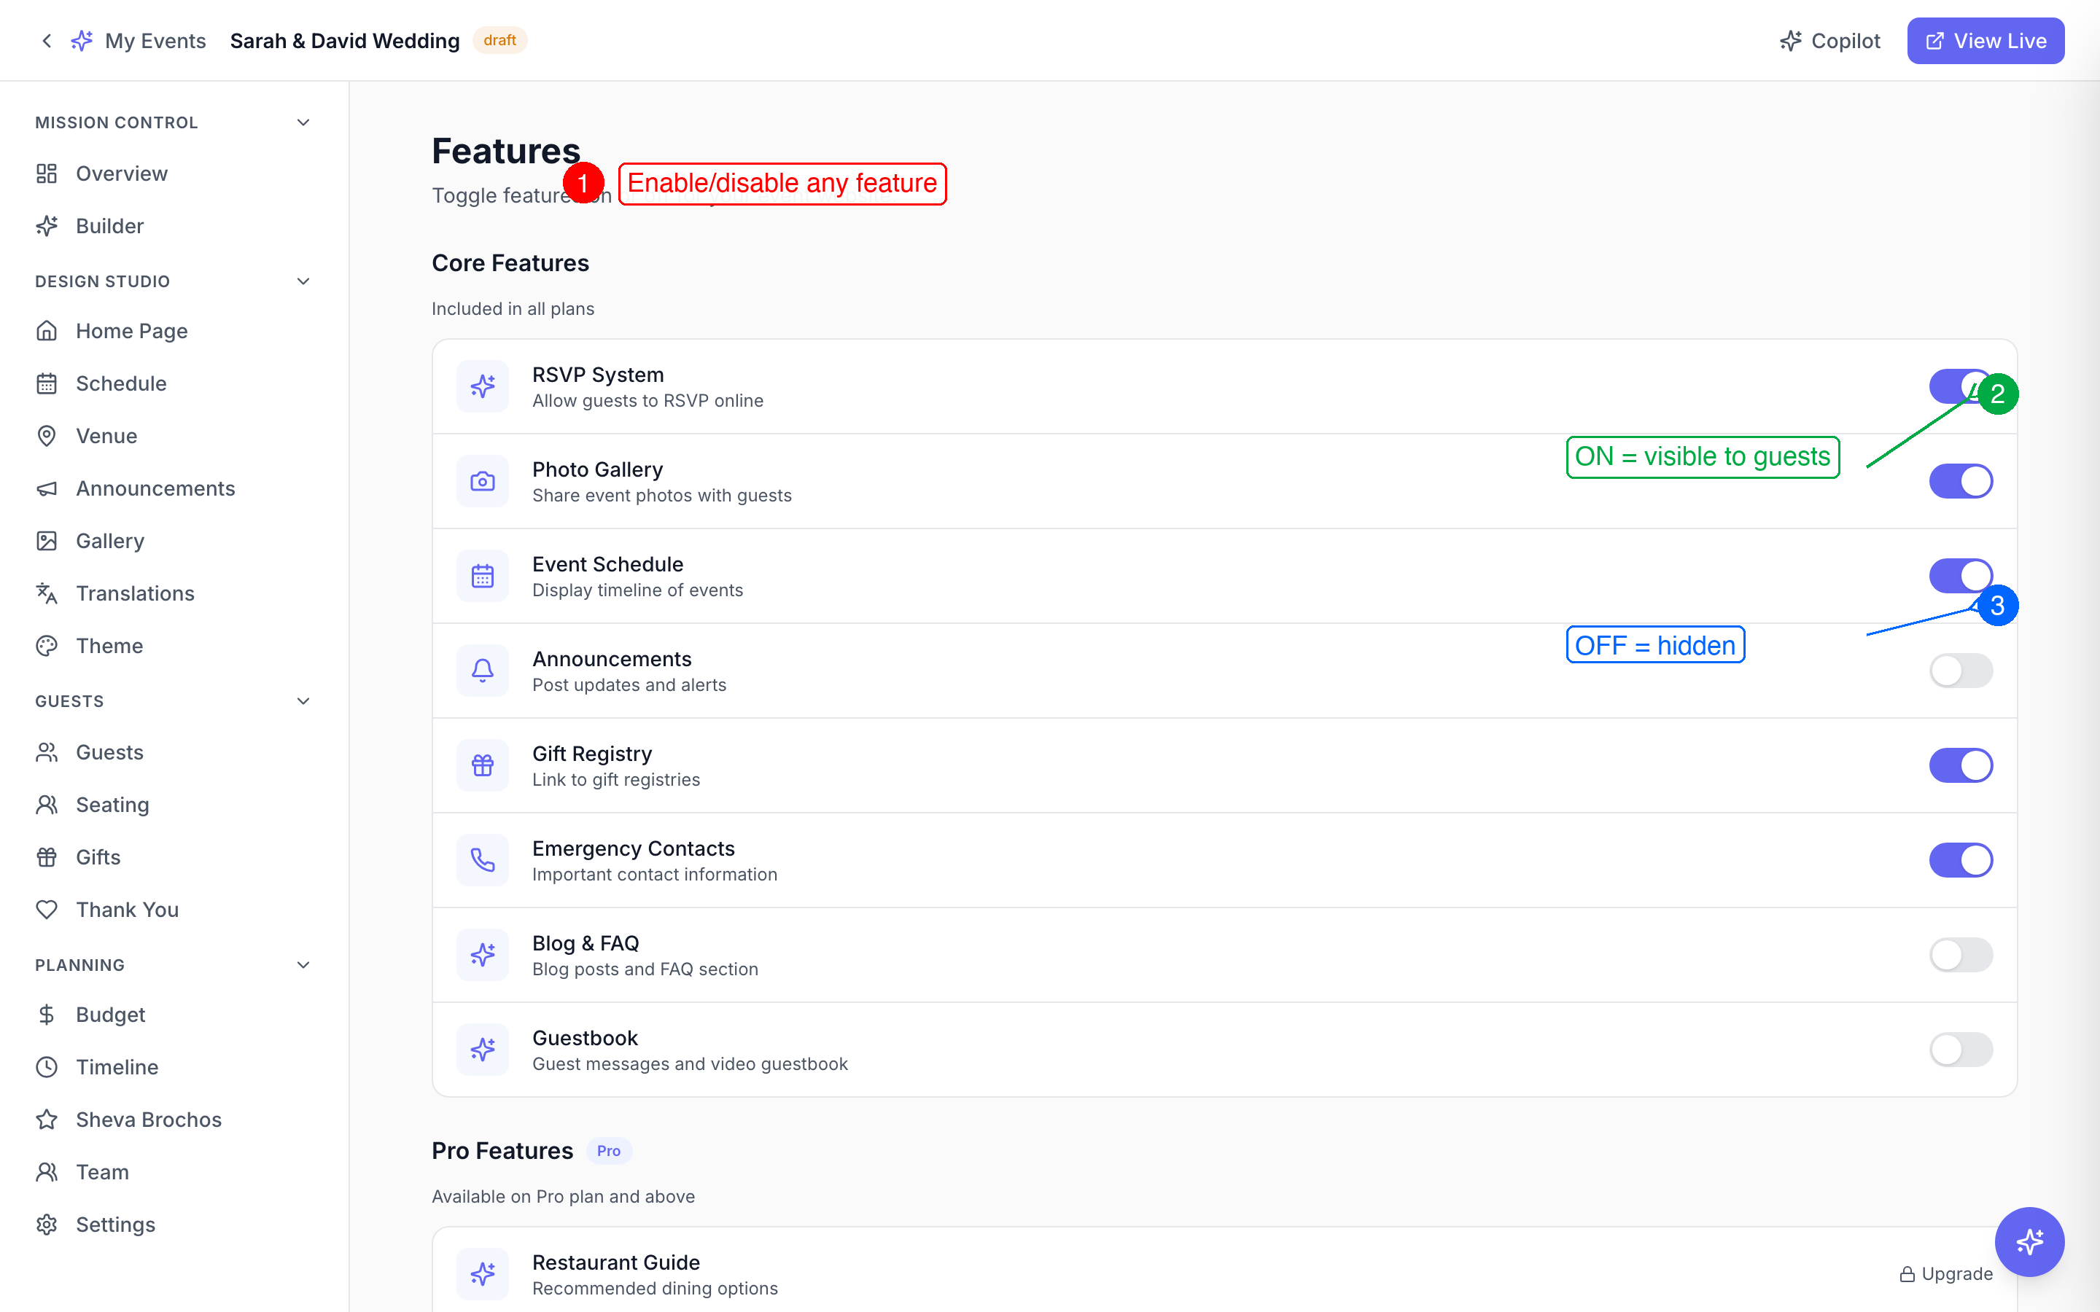Viewport: 2100px width, 1312px height.
Task: Enable the Announcements feature toggle
Action: click(x=1960, y=671)
